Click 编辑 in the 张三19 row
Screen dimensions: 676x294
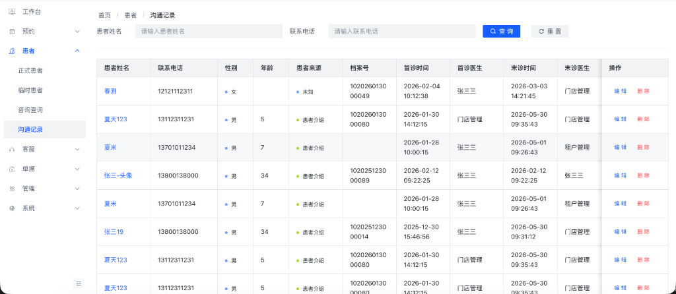pyautogui.click(x=621, y=232)
